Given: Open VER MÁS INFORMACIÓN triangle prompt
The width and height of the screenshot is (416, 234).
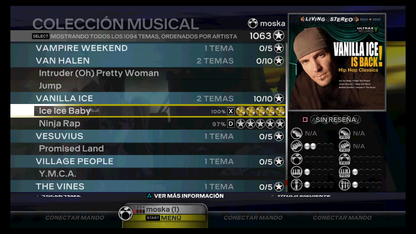Looking at the screenshot, I should 185,196.
